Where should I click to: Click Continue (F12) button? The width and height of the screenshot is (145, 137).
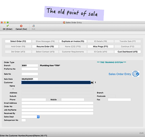click(x=128, y=46)
